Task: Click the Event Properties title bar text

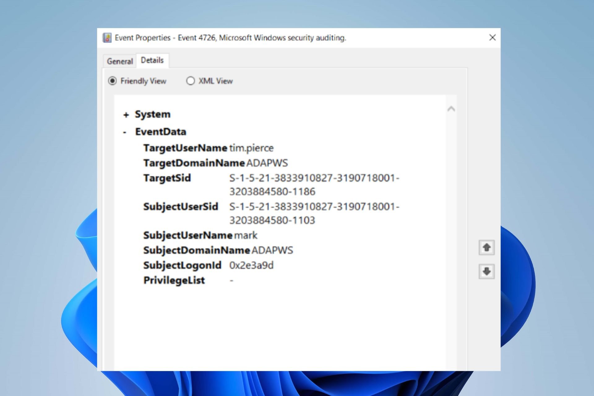Action: coord(230,38)
